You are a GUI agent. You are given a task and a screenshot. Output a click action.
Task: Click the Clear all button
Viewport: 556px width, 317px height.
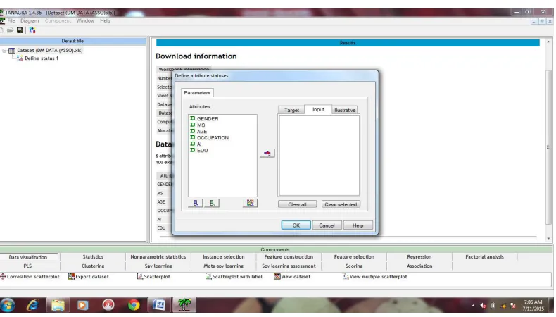[297, 204]
